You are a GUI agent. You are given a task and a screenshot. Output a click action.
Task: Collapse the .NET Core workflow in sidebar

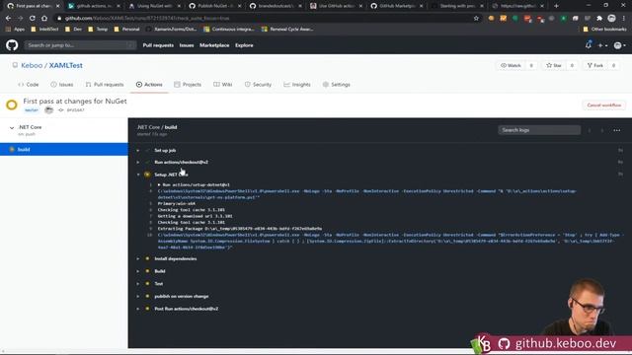pyautogui.click(x=12, y=127)
